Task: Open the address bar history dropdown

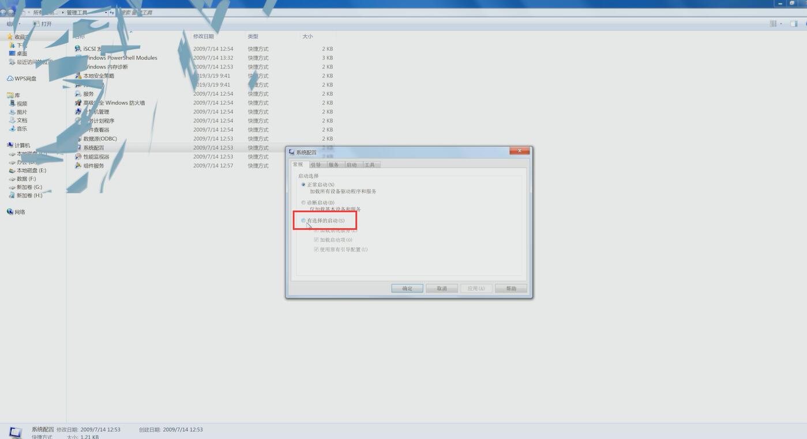Action: point(106,12)
